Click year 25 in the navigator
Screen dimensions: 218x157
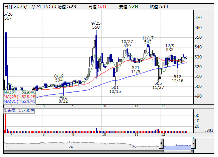click(x=134, y=147)
